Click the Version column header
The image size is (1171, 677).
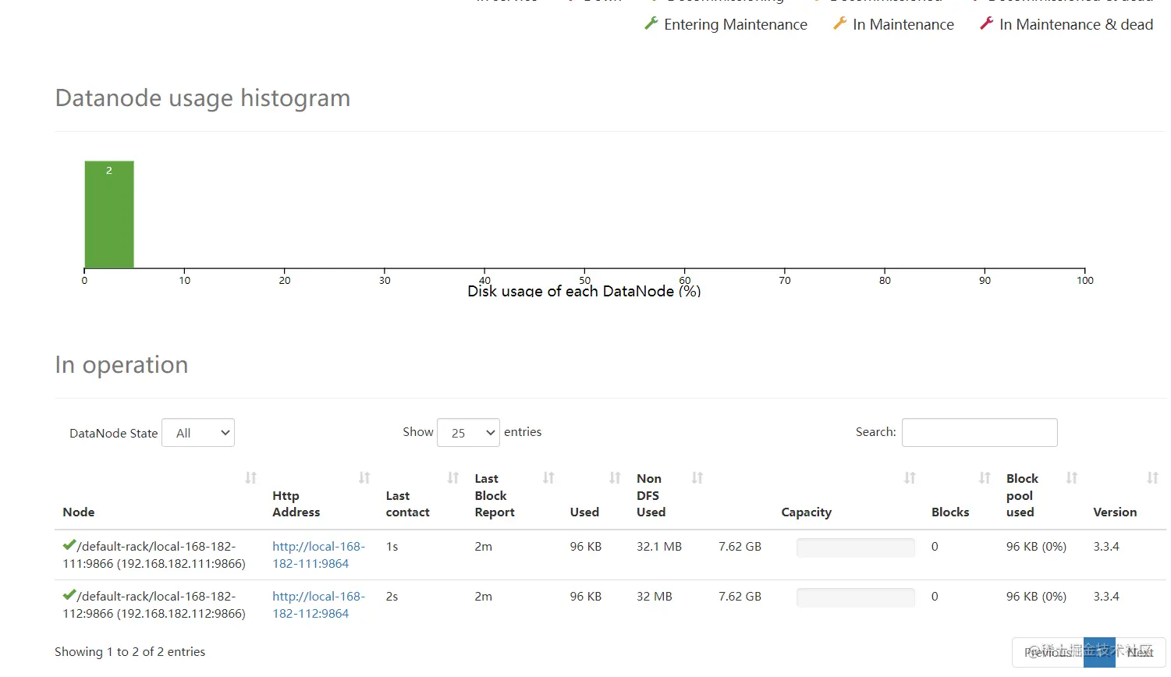click(1115, 512)
